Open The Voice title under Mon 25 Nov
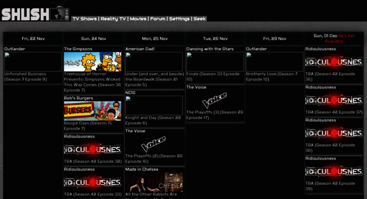The width and height of the screenshot is (367, 199). tap(135, 131)
